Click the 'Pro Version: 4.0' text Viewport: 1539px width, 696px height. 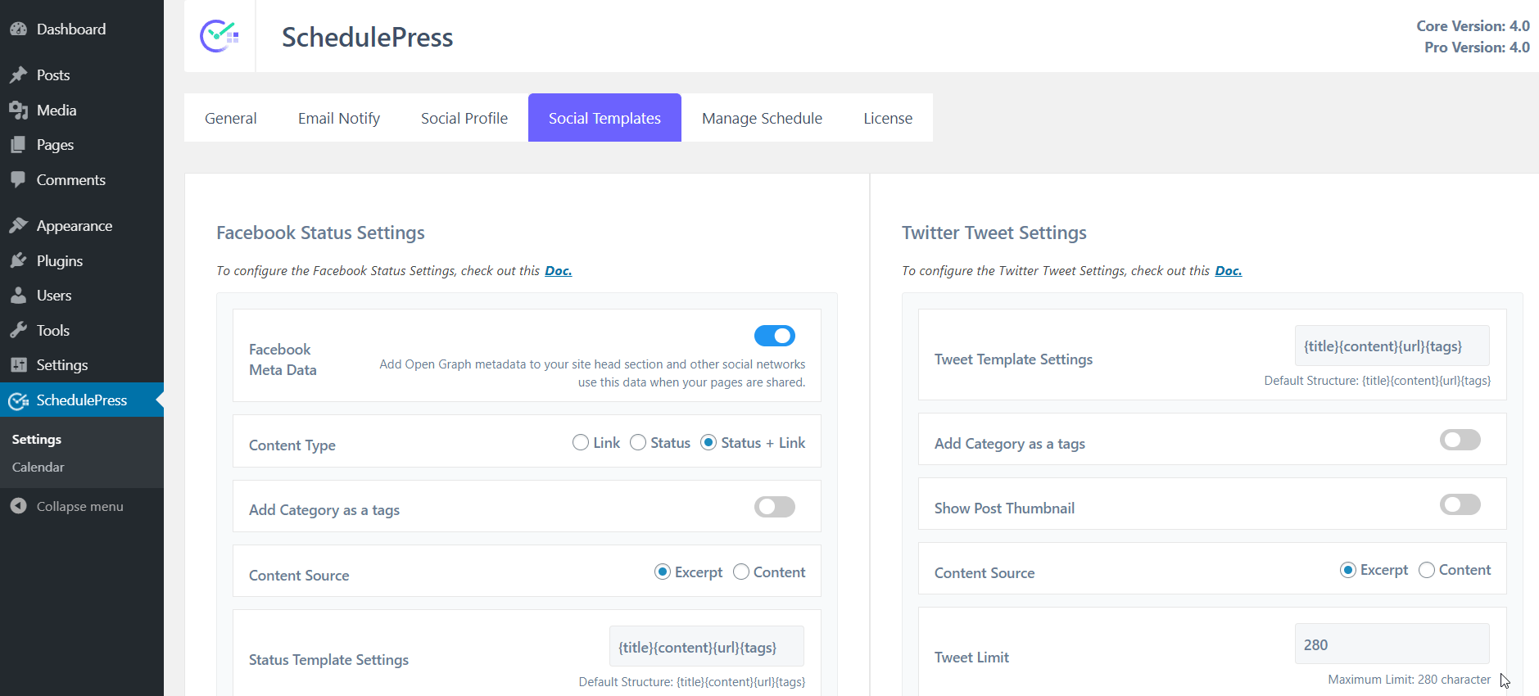[x=1477, y=47]
